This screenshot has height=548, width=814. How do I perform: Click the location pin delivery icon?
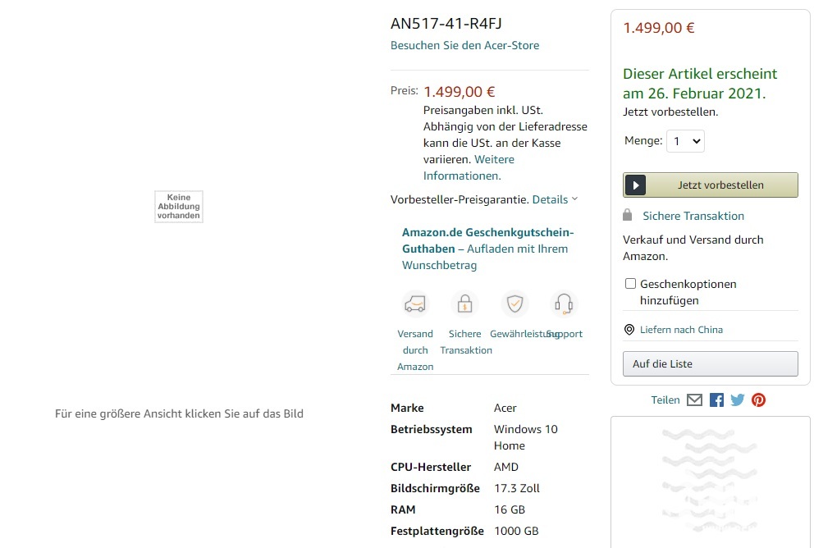click(x=629, y=330)
